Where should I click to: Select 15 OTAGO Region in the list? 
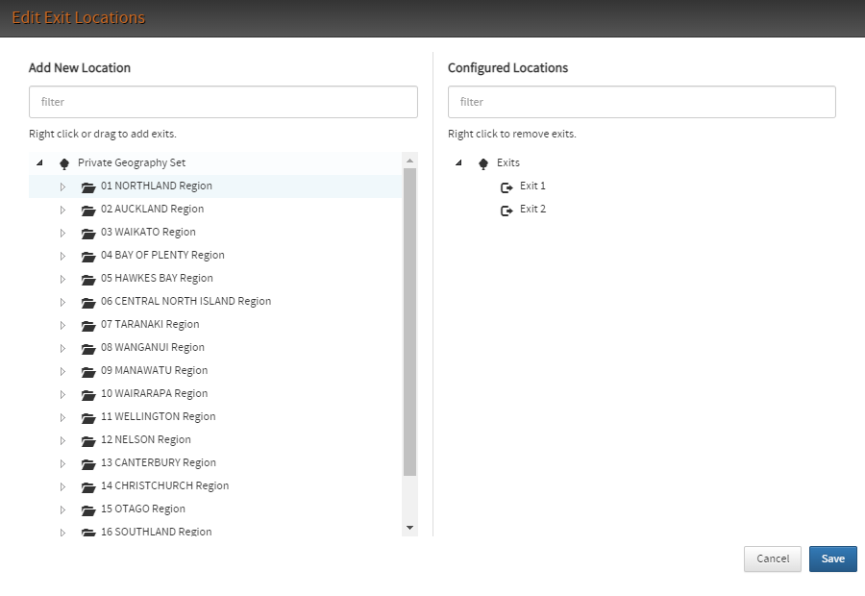[142, 509]
